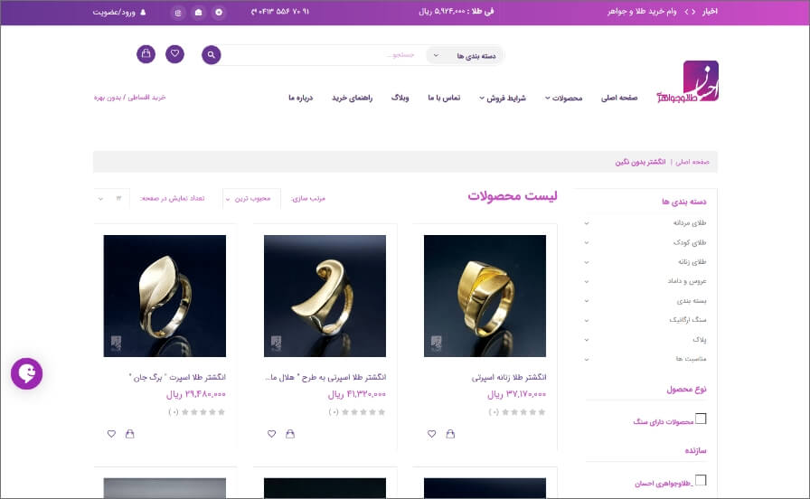Screen dimensions: 810x499
Task: Click the purple search magnifier button
Action: coord(211,55)
